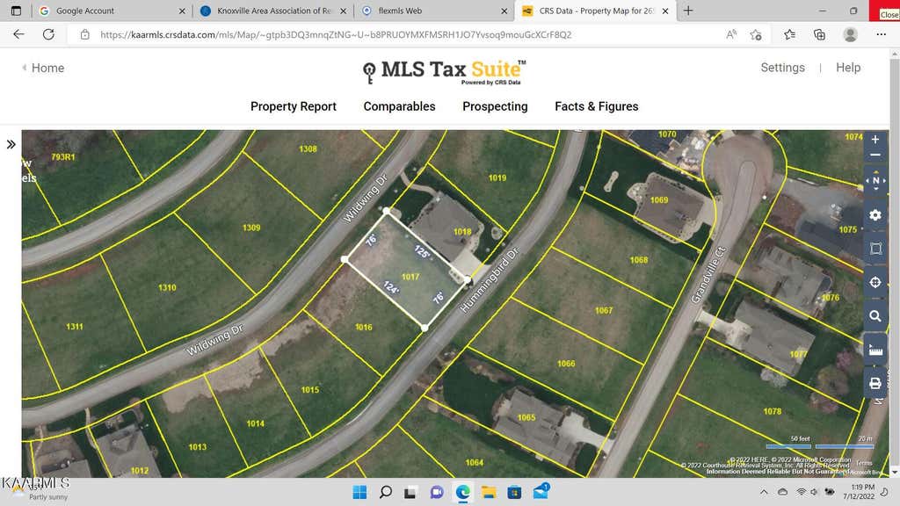This screenshot has height=506, width=900.
Task: Select parcel 1068 label
Action: (x=639, y=260)
